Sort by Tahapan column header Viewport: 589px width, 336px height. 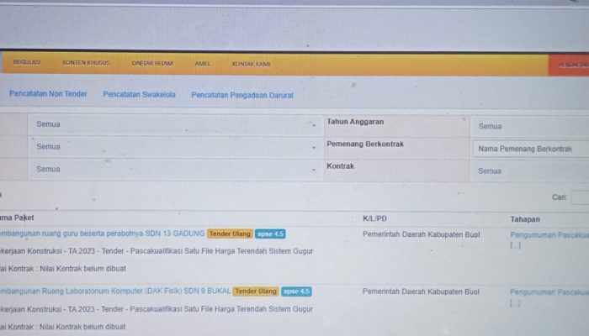[525, 219]
